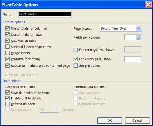Decrease Fields per column with down arrow
153x126 pixels.
coord(138,39)
